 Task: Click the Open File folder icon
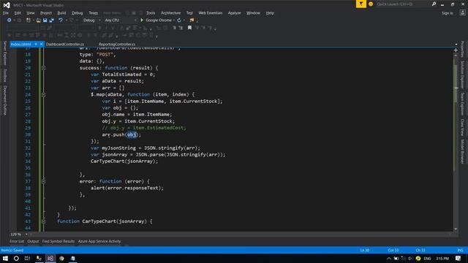(x=39, y=20)
